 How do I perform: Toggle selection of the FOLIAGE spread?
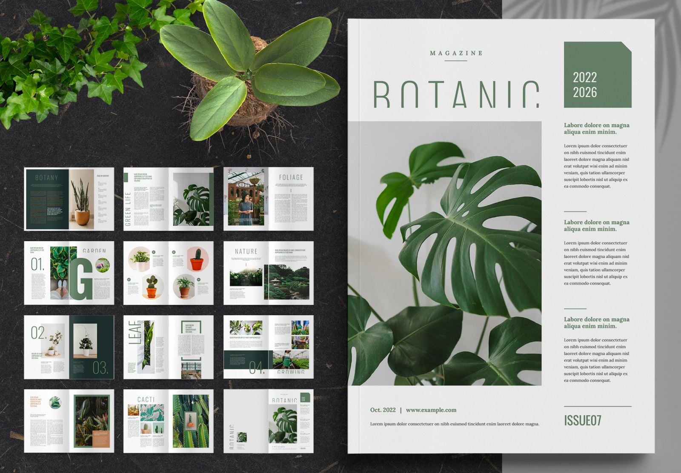pos(268,198)
